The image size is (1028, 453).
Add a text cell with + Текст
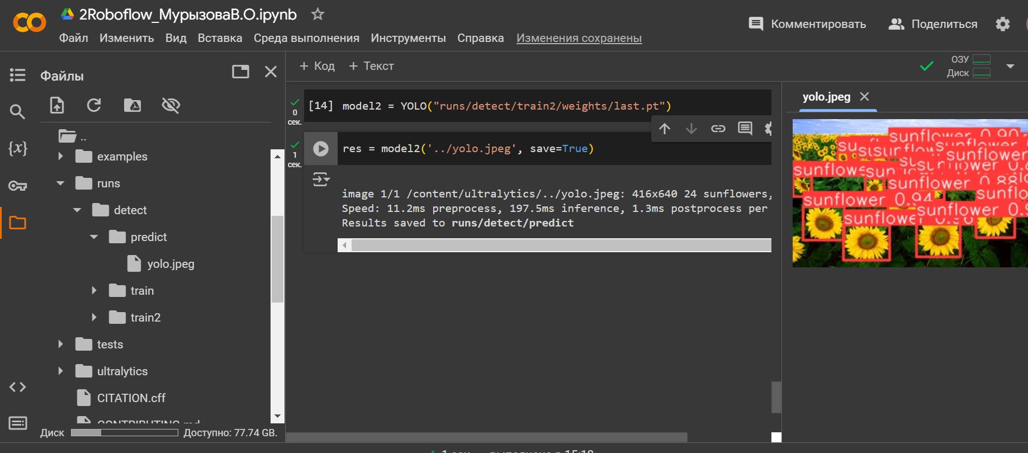(x=371, y=66)
